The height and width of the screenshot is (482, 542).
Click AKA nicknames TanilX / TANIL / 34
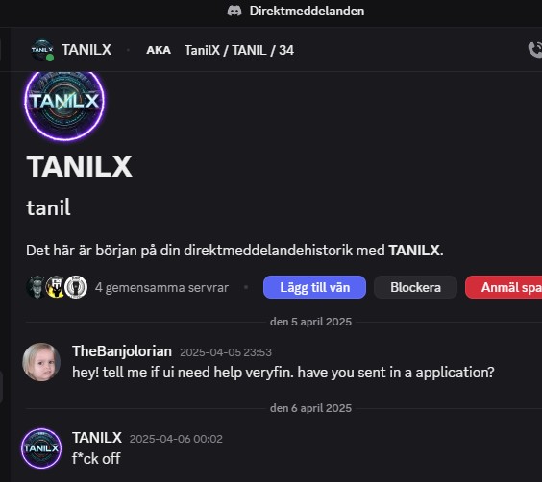click(220, 51)
